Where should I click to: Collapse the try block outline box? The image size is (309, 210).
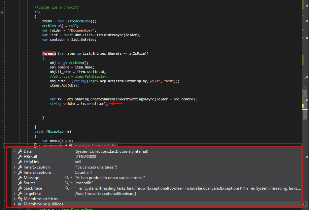point(2,12)
